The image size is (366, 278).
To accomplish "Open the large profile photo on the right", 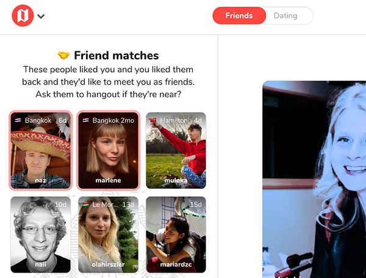I will [314, 180].
